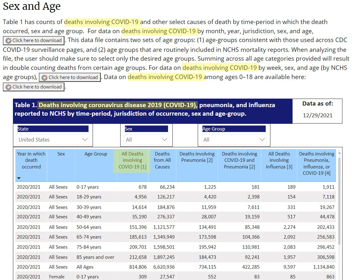Click the '75-84 years' age group cell
The height and width of the screenshot is (280, 356).
click(89, 247)
